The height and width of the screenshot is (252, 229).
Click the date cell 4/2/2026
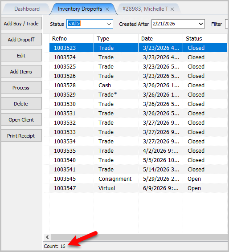click(160, 151)
